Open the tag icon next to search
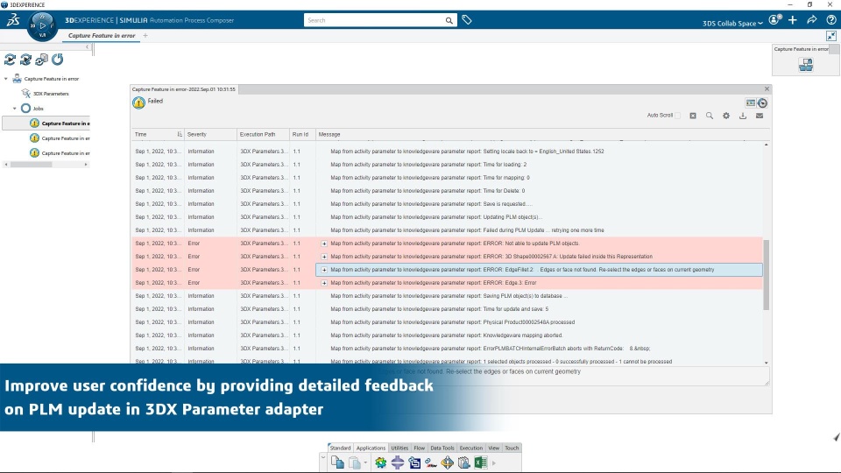The image size is (841, 473). tap(467, 20)
